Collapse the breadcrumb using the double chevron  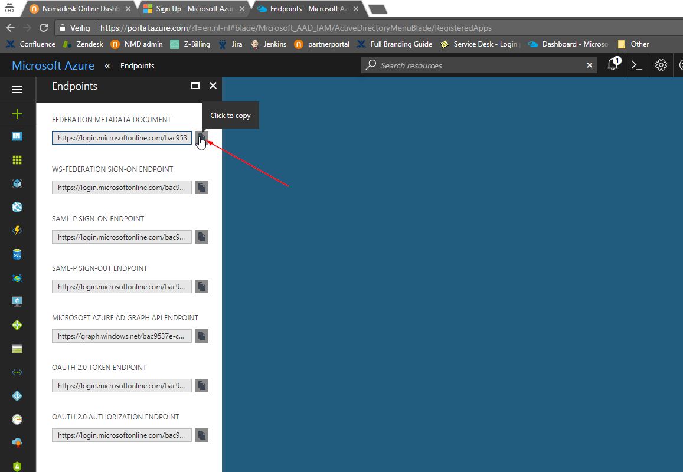click(x=107, y=66)
